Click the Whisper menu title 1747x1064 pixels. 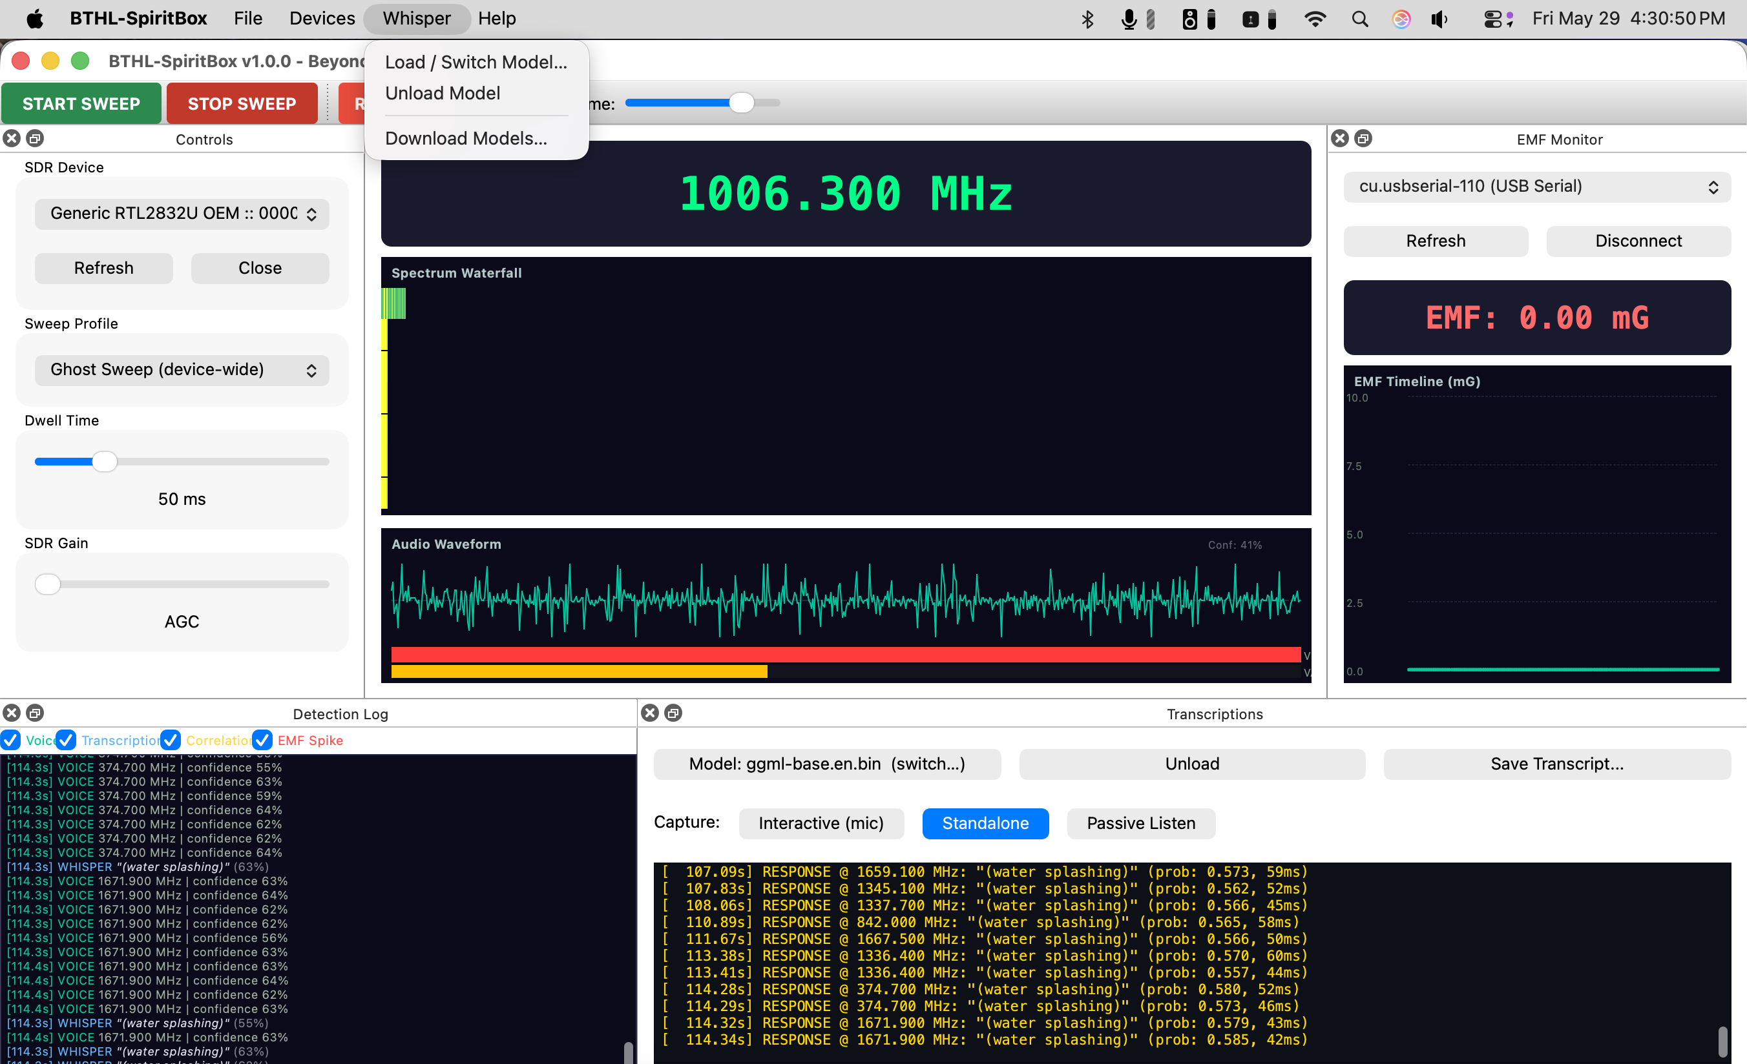417,19
